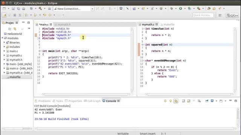The width and height of the screenshot is (241, 135).
Task: Open the dropdown arrow next to Build hammer
Action: [x=44, y=9]
